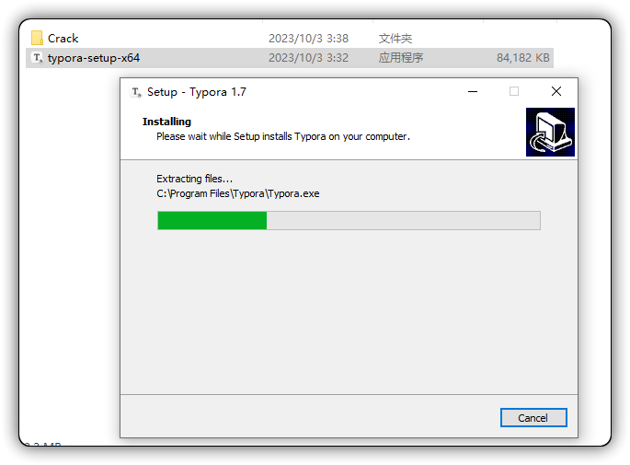Image resolution: width=630 pixels, height=465 pixels.
Task: Click the Setup - Typora 1.7 title text
Action: tap(197, 92)
